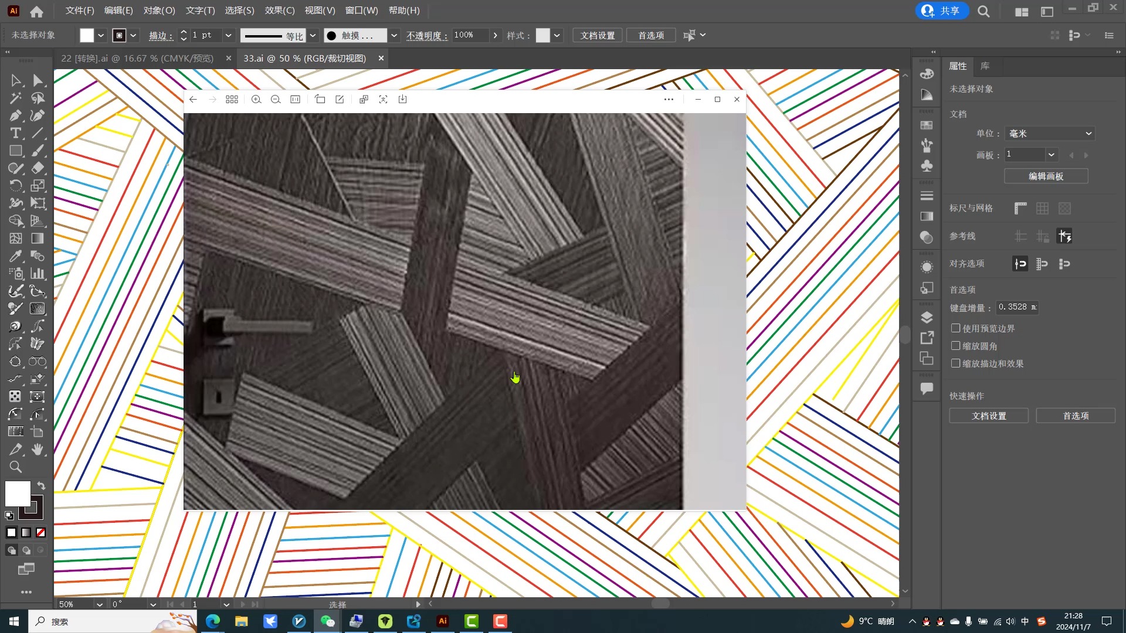This screenshot has width=1126, height=633.
Task: Open 窗口(W) menu
Action: pos(361,11)
